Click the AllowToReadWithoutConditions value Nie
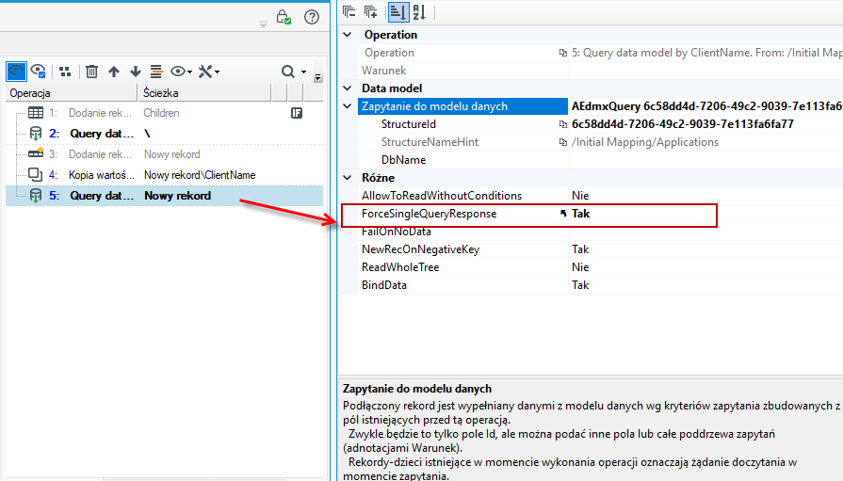The image size is (843, 481). point(580,196)
